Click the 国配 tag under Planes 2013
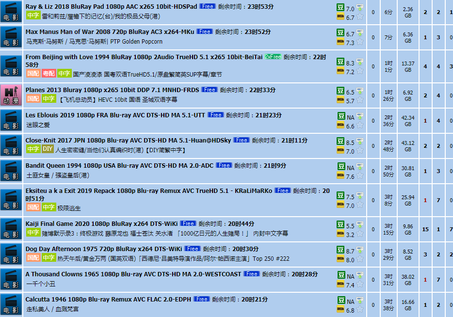This screenshot has height=317, width=453. pos(33,99)
